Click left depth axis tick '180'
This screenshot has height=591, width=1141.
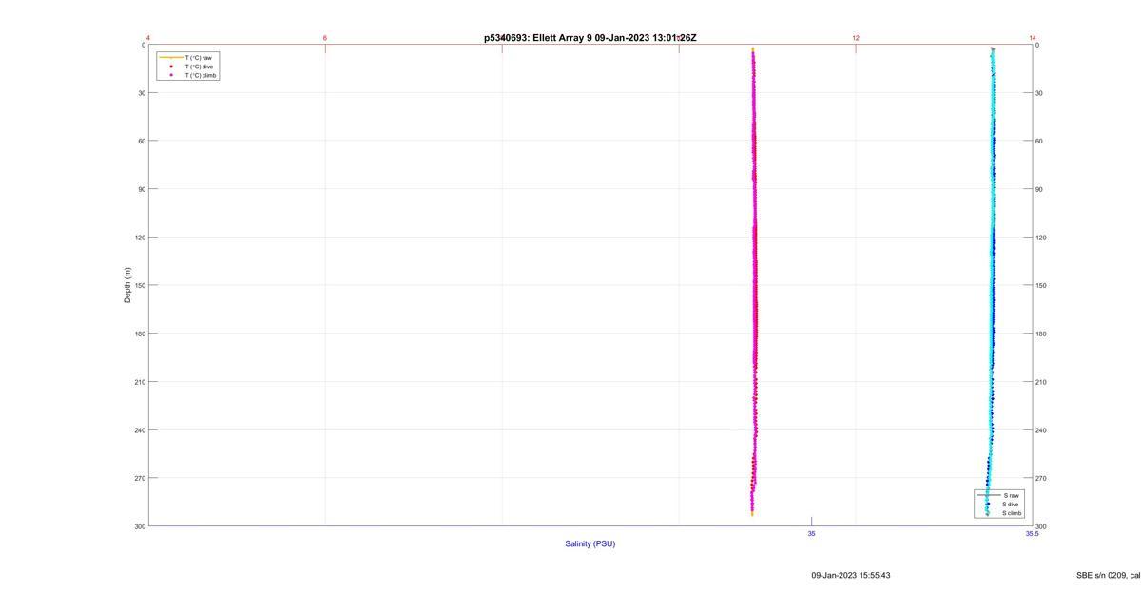(140, 334)
